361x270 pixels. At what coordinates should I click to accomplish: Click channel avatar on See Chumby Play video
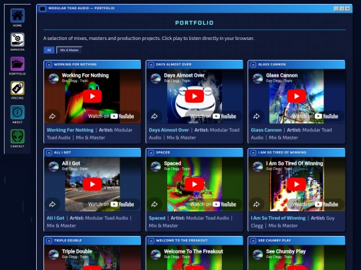[257, 255]
